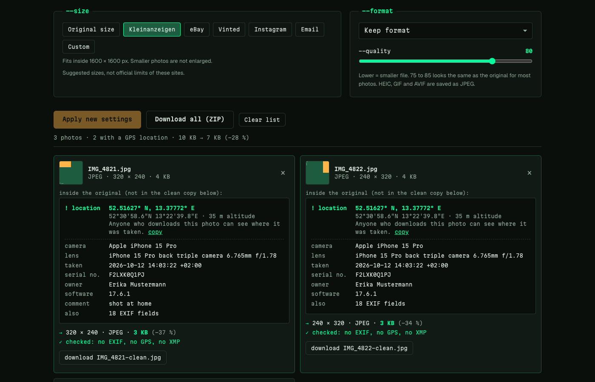Click 'shot at home' comment value

(130, 304)
